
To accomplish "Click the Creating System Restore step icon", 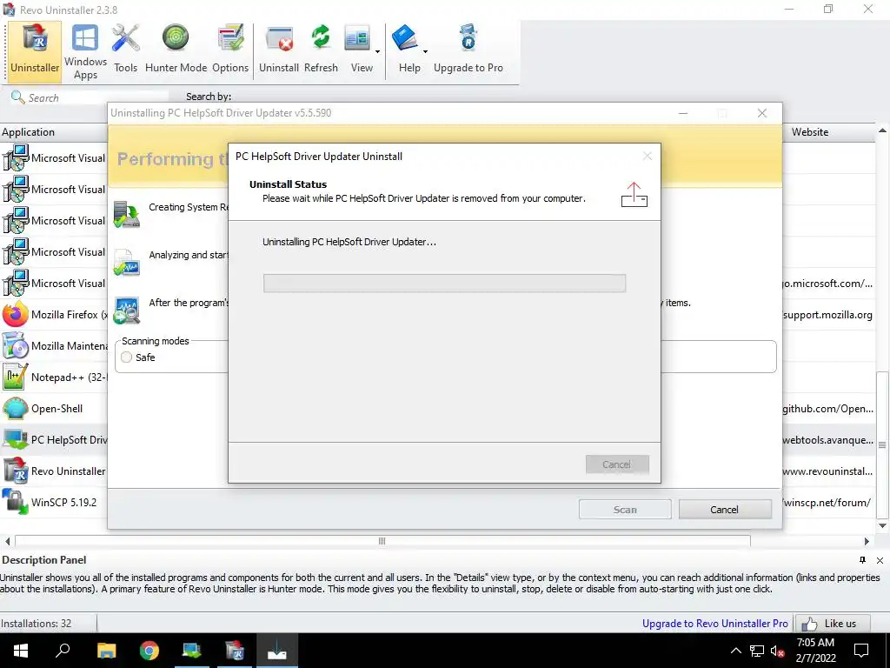I will pos(127,214).
